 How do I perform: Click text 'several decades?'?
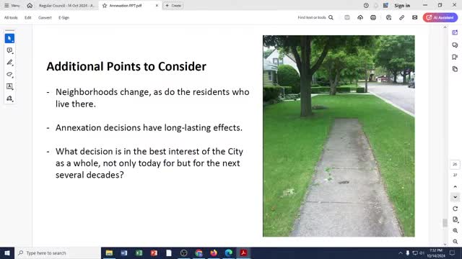pyautogui.click(x=90, y=175)
